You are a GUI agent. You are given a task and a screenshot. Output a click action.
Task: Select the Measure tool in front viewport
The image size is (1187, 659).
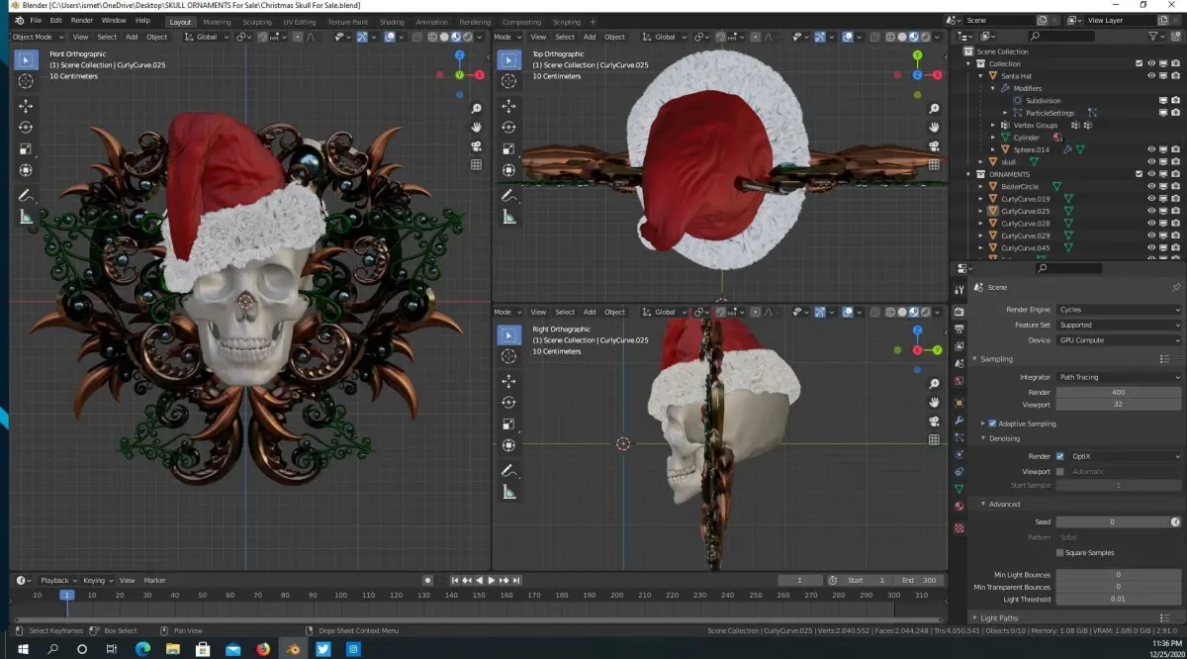26,217
